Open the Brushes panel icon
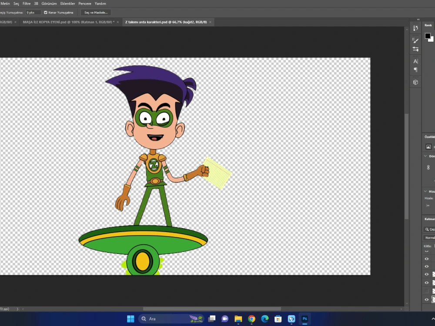This screenshot has height=326, width=435. click(x=415, y=40)
